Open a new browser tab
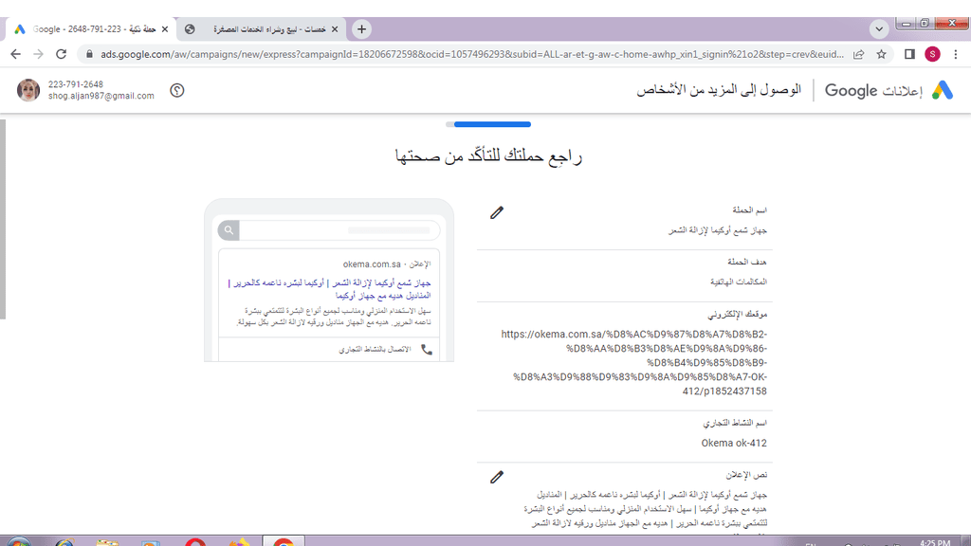971x546 pixels. click(x=361, y=29)
